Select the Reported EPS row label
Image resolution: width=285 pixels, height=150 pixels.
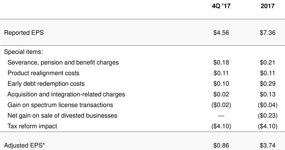(24, 33)
